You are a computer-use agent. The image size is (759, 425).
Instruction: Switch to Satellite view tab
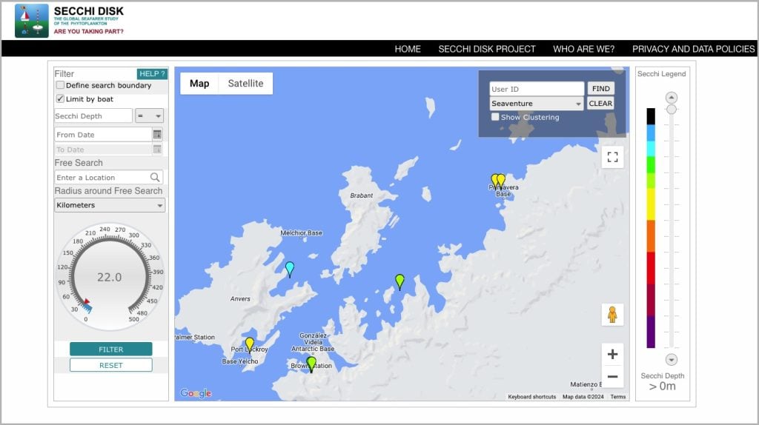(x=245, y=83)
